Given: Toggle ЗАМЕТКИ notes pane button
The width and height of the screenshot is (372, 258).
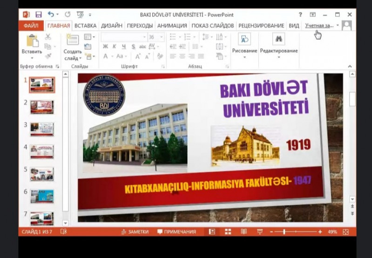Looking at the screenshot, I should coord(135,232).
